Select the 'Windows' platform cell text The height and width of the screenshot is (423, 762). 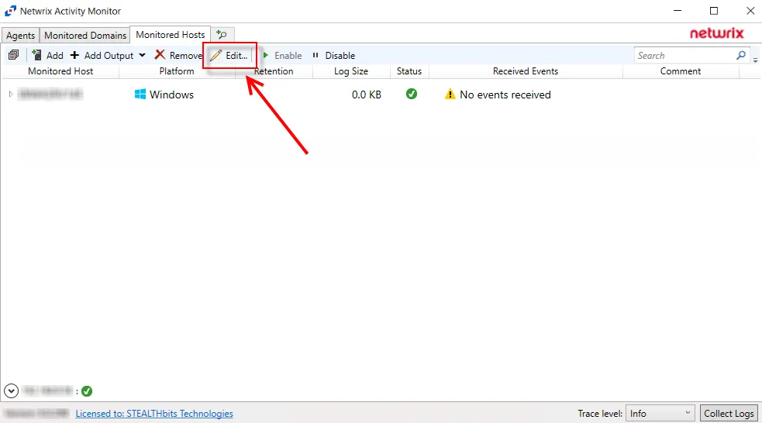coord(171,95)
